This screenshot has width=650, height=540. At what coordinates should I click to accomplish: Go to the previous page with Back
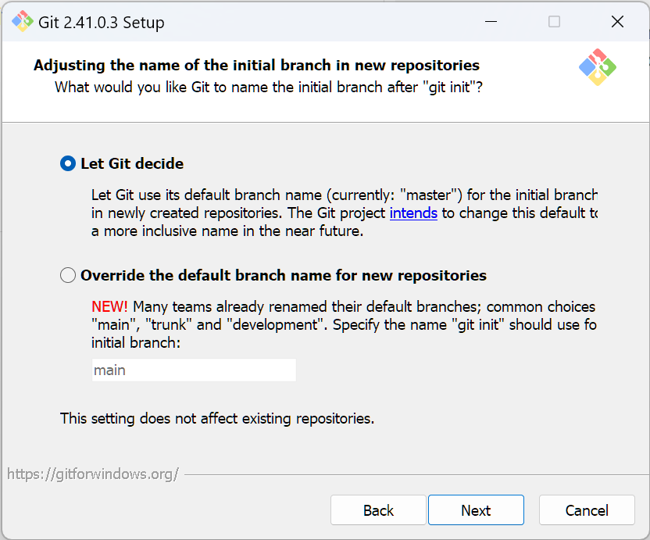tap(378, 510)
